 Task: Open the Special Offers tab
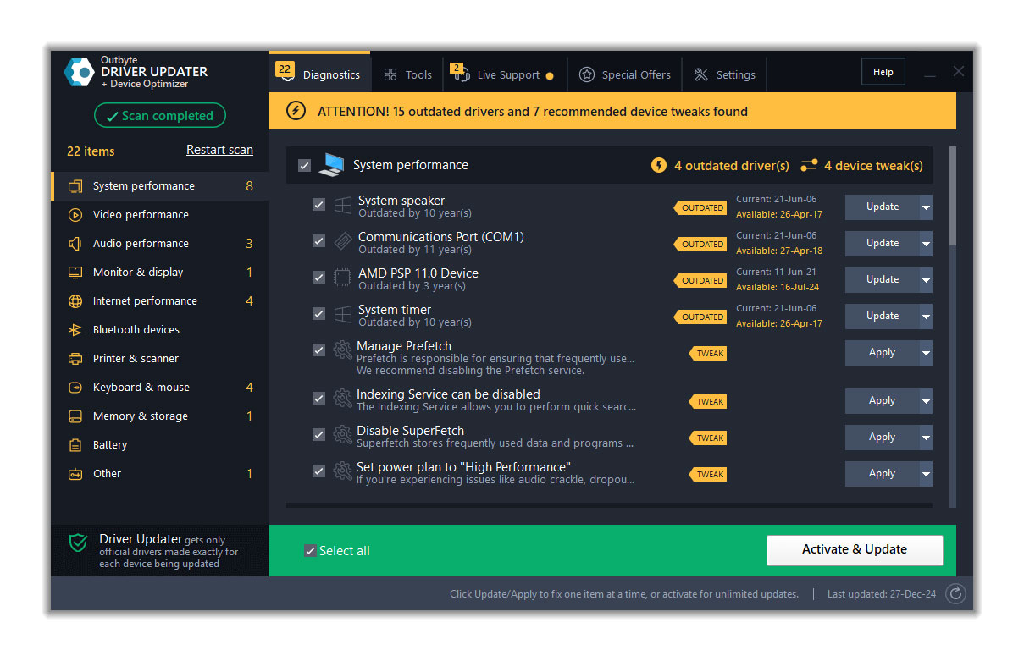625,74
